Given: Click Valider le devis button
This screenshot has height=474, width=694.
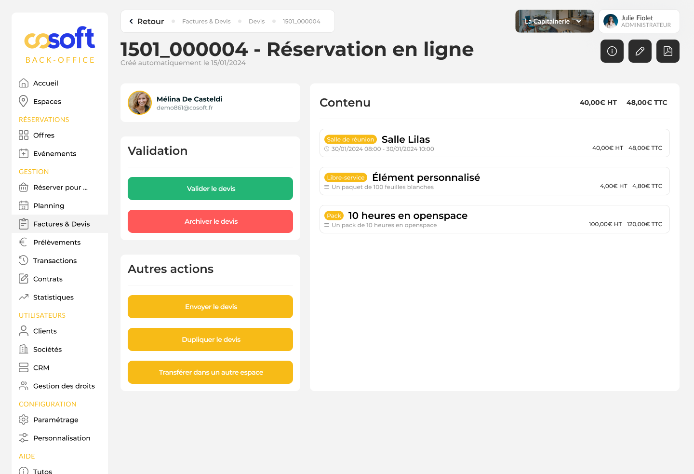Looking at the screenshot, I should pyautogui.click(x=210, y=189).
